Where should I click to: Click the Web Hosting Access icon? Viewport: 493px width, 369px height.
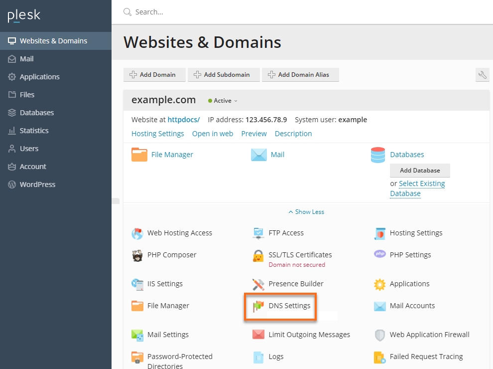[x=137, y=233]
